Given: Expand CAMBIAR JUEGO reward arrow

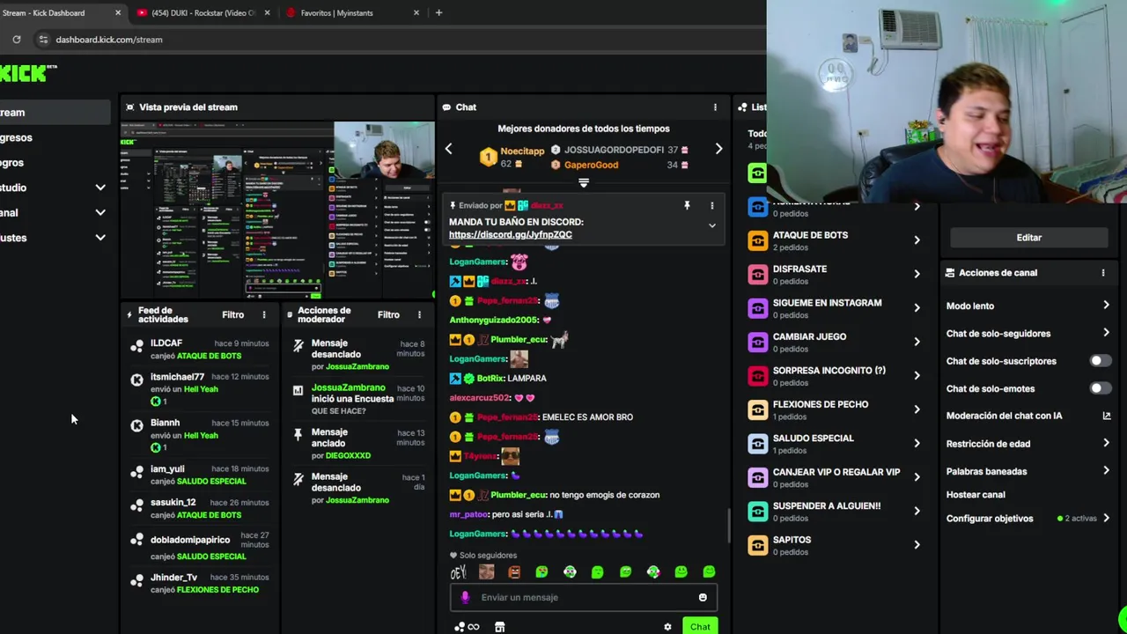Looking at the screenshot, I should (x=917, y=342).
